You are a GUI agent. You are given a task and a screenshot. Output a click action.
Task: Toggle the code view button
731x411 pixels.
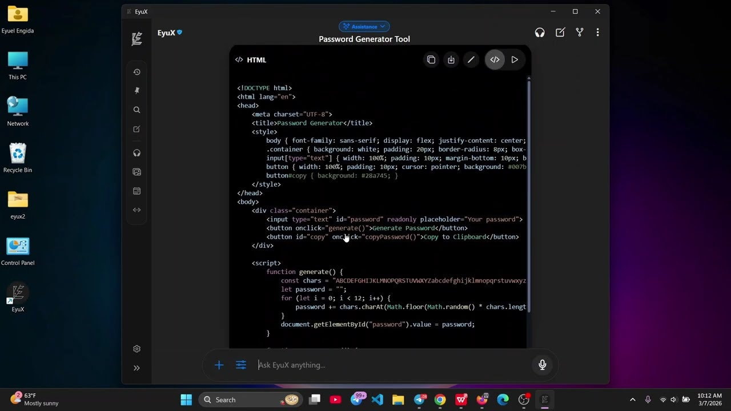coord(495,60)
